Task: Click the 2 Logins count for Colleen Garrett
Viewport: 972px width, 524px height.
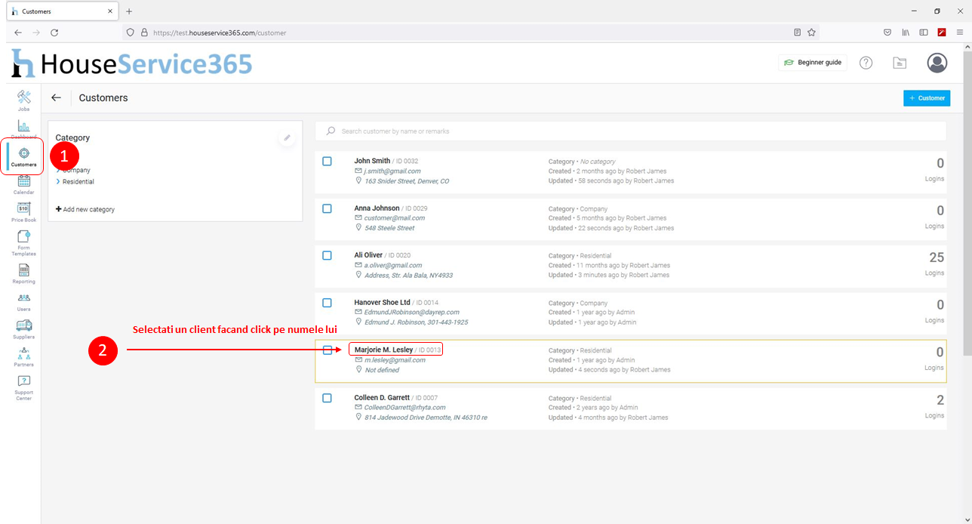Action: pos(940,400)
